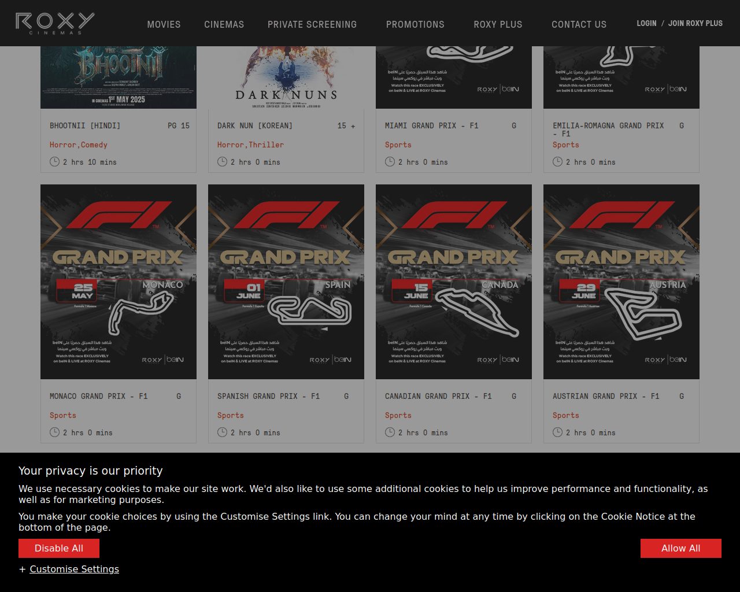This screenshot has width=740, height=592.
Task: Click the Horror,Comedy genre under Bhootnii
Action: [x=79, y=145]
